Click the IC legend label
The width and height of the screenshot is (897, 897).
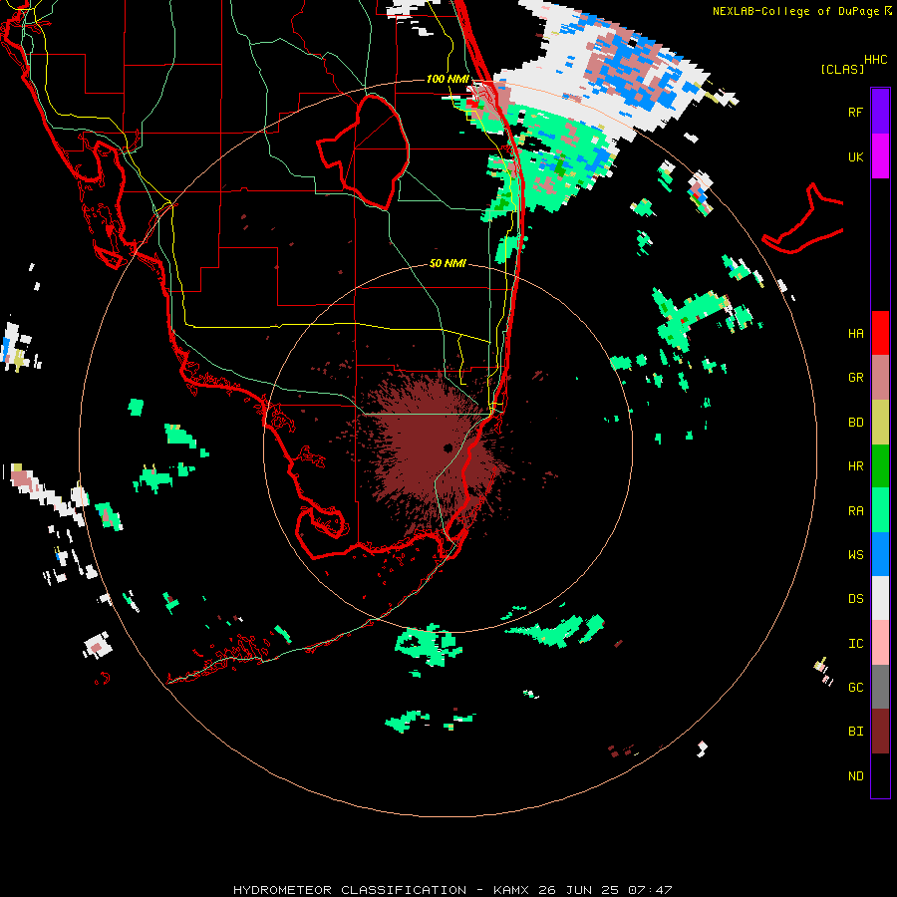click(x=855, y=643)
